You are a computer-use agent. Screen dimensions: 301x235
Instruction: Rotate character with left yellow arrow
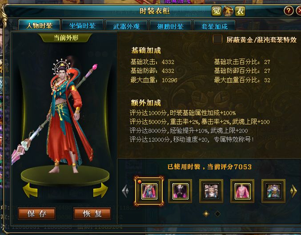(x=30, y=190)
